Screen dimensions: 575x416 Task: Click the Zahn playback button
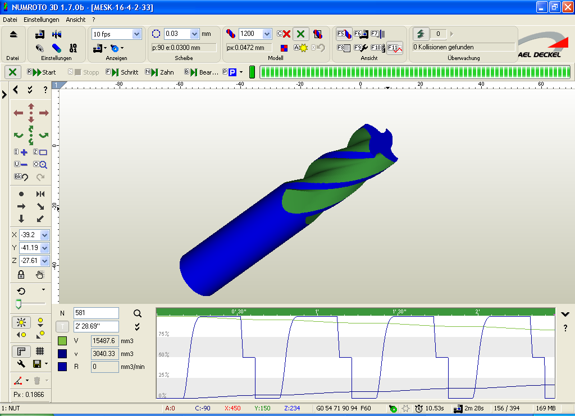click(159, 72)
